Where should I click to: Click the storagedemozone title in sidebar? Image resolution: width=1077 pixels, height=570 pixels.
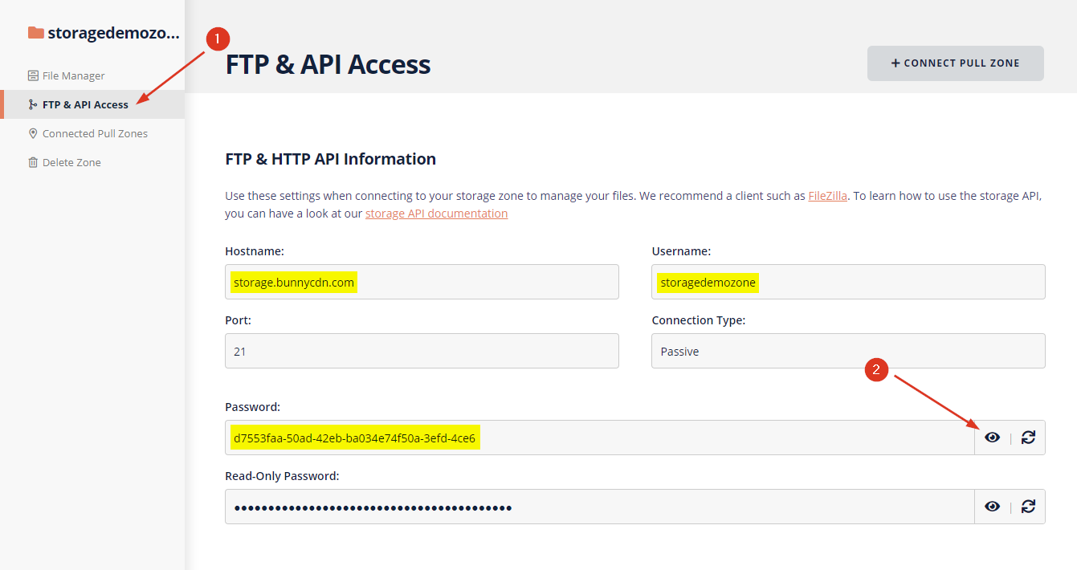(x=113, y=33)
